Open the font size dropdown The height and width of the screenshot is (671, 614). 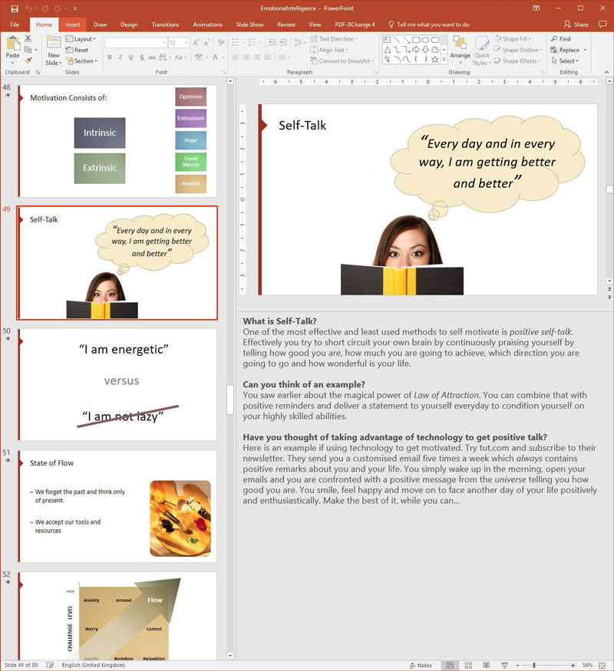coord(187,43)
